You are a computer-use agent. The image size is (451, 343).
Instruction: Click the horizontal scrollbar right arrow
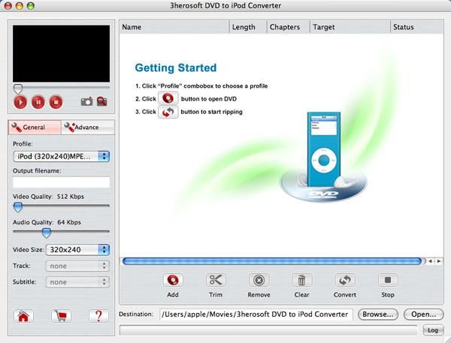(439, 261)
